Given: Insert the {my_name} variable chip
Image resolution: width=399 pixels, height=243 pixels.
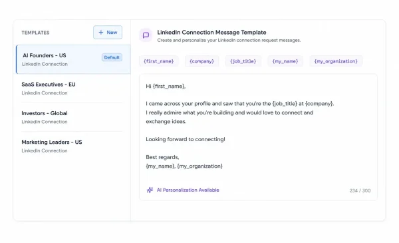Looking at the screenshot, I should [x=285, y=61].
